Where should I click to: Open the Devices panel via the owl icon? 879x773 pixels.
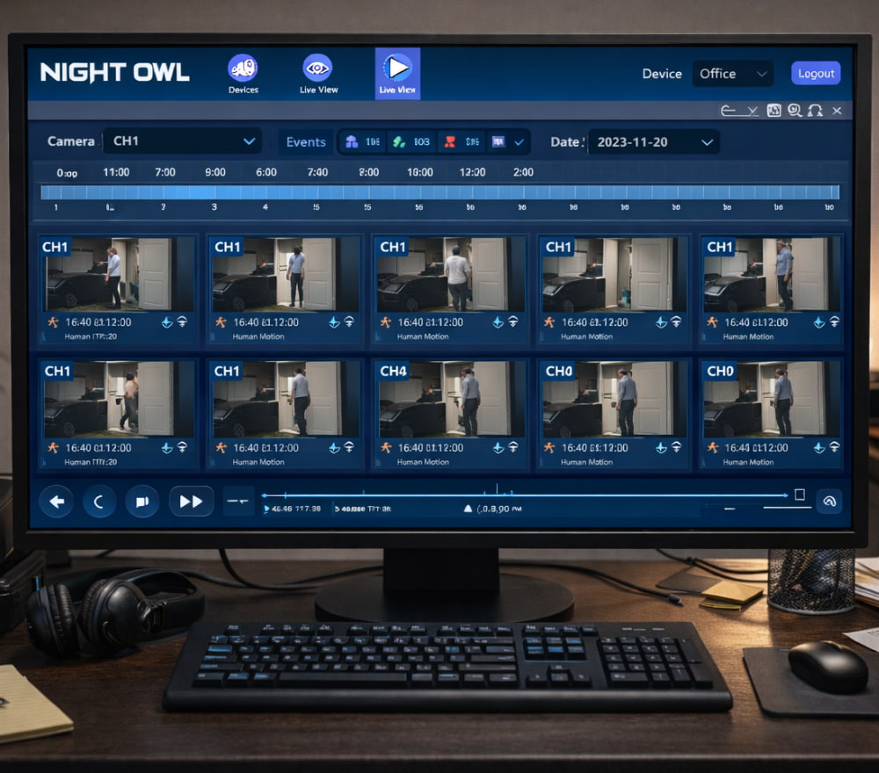click(x=242, y=68)
